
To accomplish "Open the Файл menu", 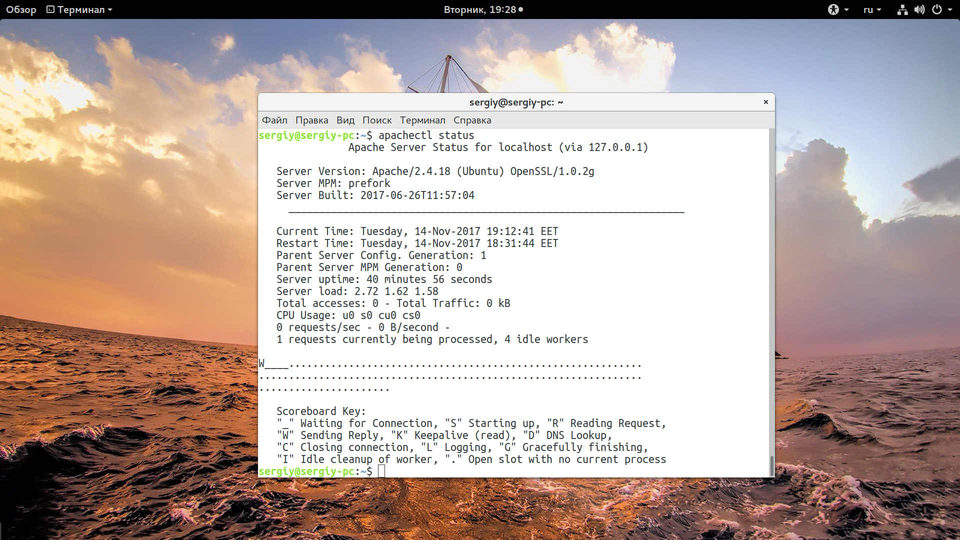I will tap(274, 120).
